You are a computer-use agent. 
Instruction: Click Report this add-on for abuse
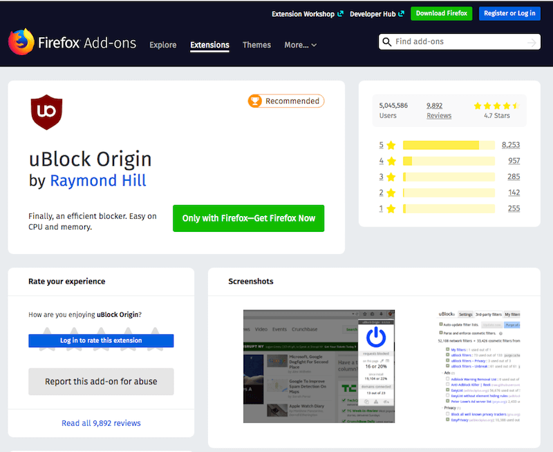click(101, 382)
